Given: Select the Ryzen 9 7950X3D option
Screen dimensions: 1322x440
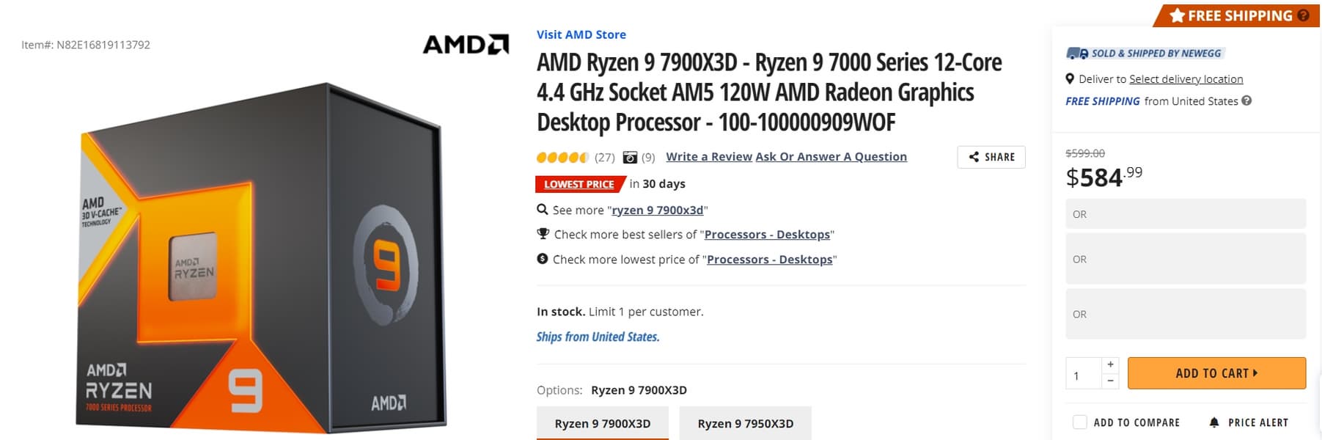Looking at the screenshot, I should click(x=745, y=423).
